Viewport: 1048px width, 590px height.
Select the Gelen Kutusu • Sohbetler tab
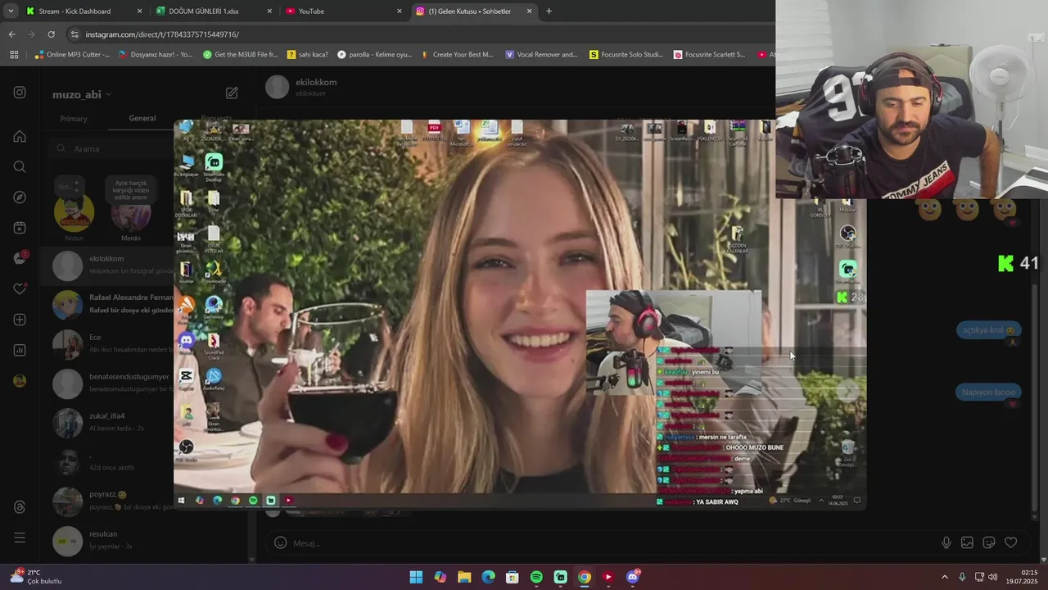coord(473,11)
